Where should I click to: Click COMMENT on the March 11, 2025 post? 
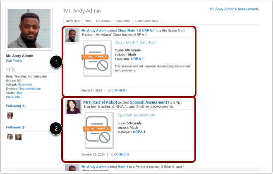pyautogui.click(x=119, y=90)
